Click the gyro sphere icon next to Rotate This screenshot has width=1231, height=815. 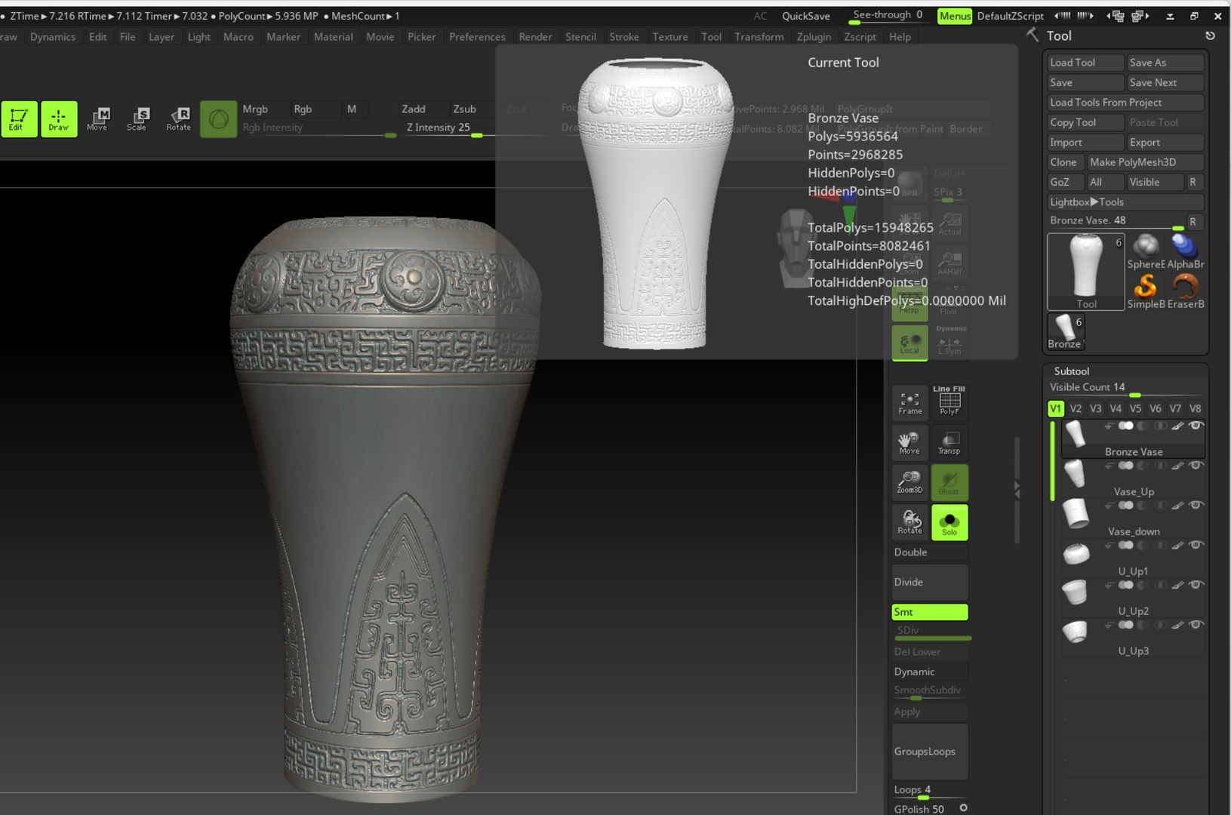(218, 119)
